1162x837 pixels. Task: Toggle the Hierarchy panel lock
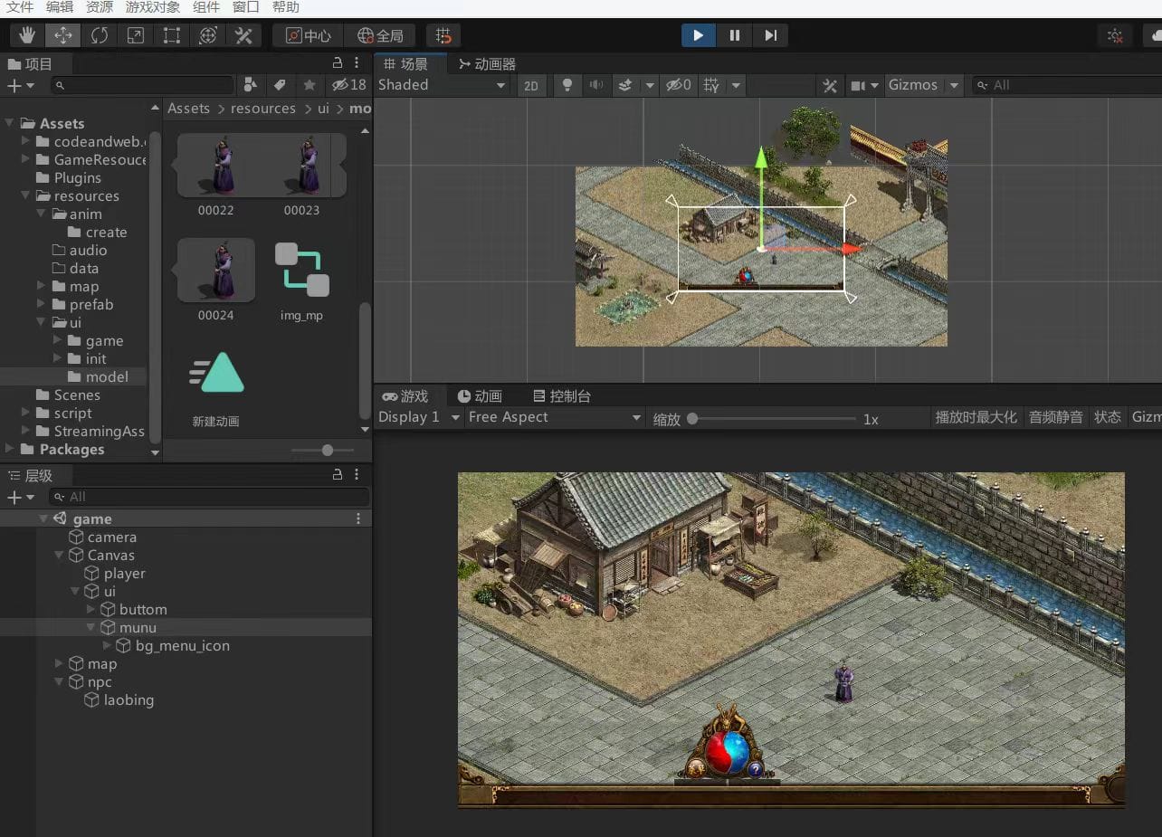tap(338, 474)
